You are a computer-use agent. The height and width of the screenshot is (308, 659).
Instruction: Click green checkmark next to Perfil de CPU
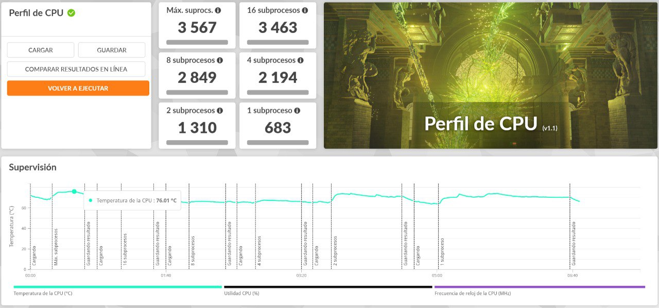tap(71, 13)
